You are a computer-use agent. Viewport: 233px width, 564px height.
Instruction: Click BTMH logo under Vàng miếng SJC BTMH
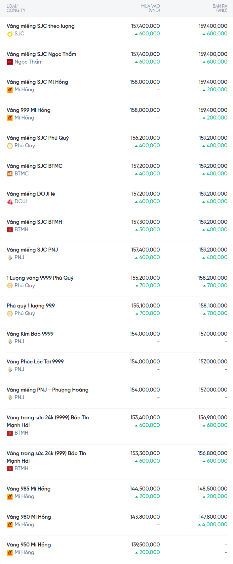click(x=10, y=230)
